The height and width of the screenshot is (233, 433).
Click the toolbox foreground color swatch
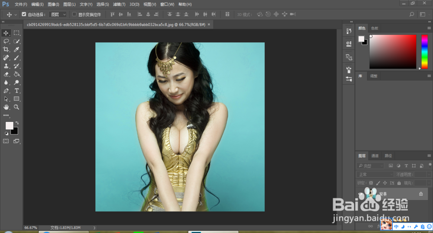tap(9, 126)
